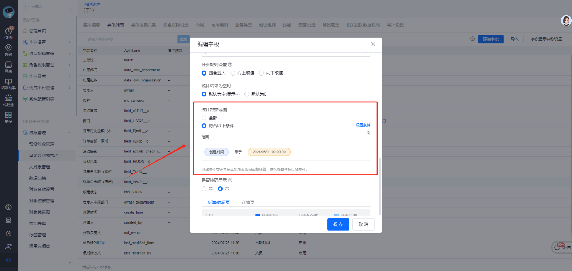Click the <返回列表 link
Image resolution: width=572 pixels, height=271 pixels.
tap(92, 4)
